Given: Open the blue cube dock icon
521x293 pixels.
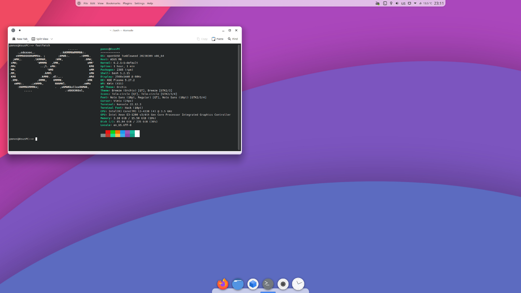Looking at the screenshot, I should [x=253, y=284].
